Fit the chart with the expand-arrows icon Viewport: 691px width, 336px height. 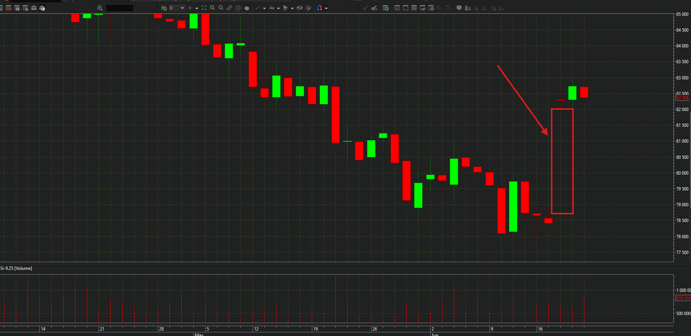(x=204, y=8)
